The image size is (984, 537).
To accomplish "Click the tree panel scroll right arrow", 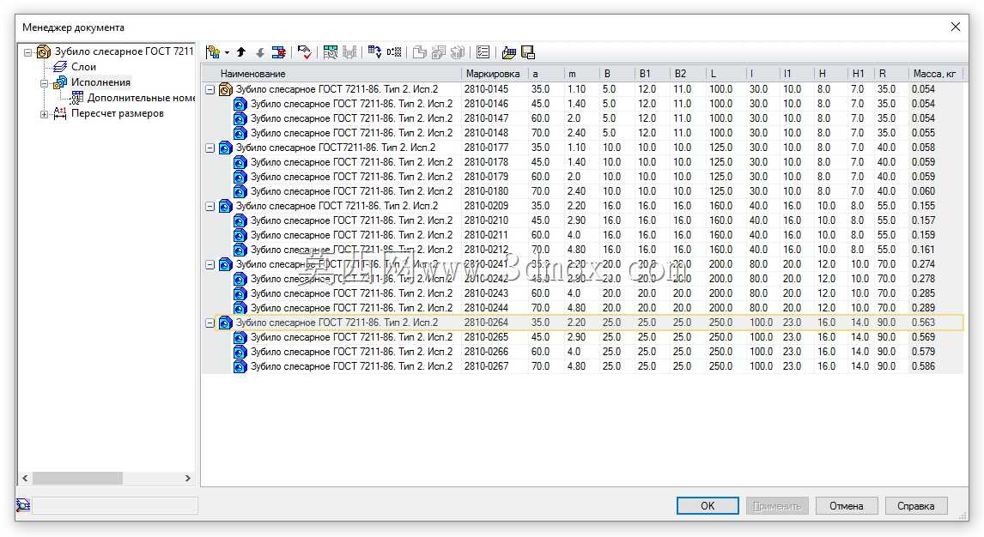I will tap(187, 478).
